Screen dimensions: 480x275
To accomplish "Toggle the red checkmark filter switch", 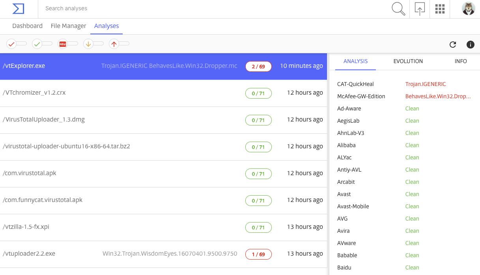I will pyautogui.click(x=17, y=44).
